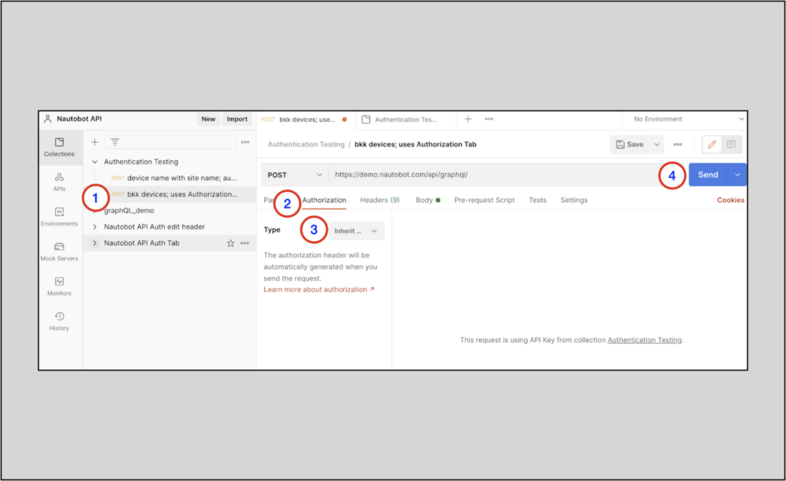This screenshot has width=786, height=481.
Task: Open more actions for Nautobot API Auth Tab
Action: click(x=245, y=243)
